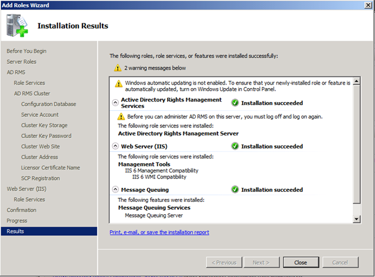Click the results list scrollbar thumb

(357, 144)
